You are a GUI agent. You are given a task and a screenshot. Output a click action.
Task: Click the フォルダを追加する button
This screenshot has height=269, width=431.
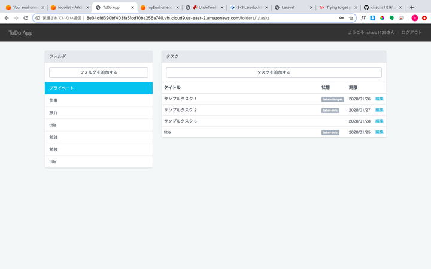pos(99,72)
